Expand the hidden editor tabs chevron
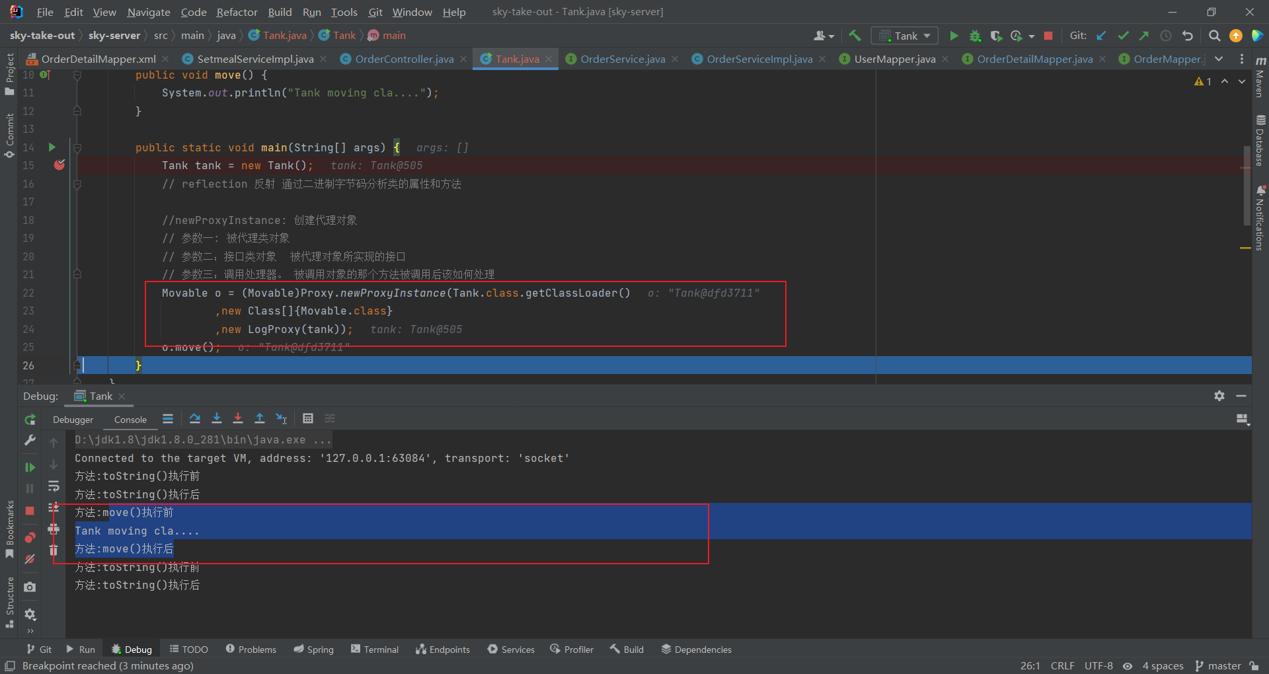This screenshot has height=674, width=1269. click(1219, 59)
